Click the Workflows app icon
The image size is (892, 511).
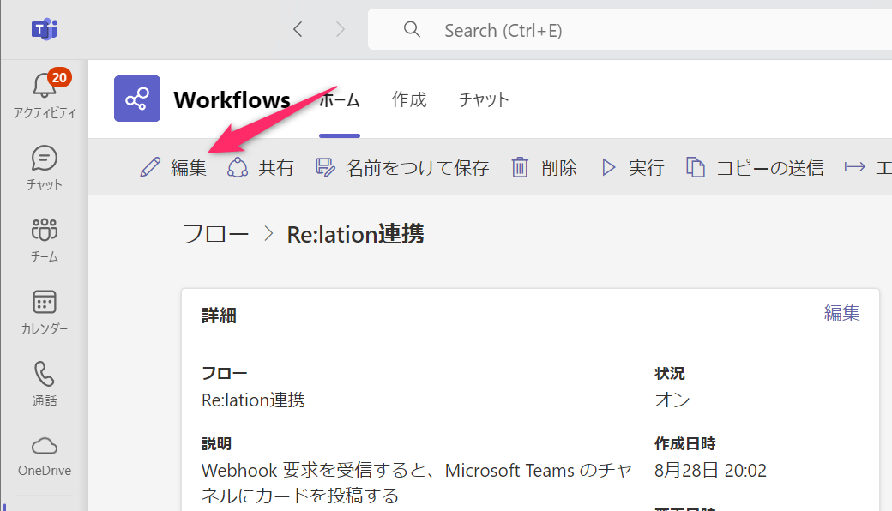click(137, 99)
